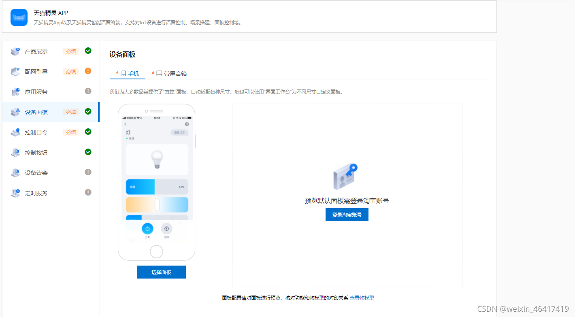Click the 应用服务 sidebar icon
Image resolution: width=575 pixels, height=317 pixels.
pyautogui.click(x=15, y=92)
